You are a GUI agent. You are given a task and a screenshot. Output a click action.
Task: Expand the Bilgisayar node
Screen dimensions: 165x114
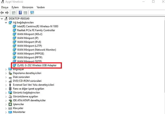click(x=6, y=69)
